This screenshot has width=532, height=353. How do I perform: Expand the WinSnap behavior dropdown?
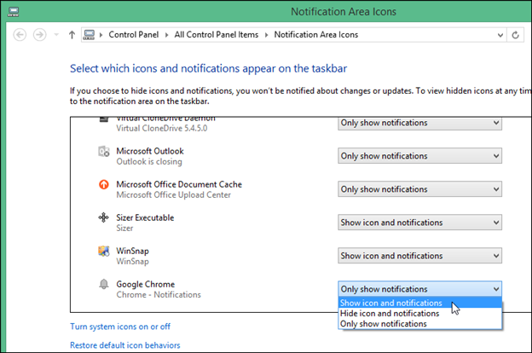419,256
